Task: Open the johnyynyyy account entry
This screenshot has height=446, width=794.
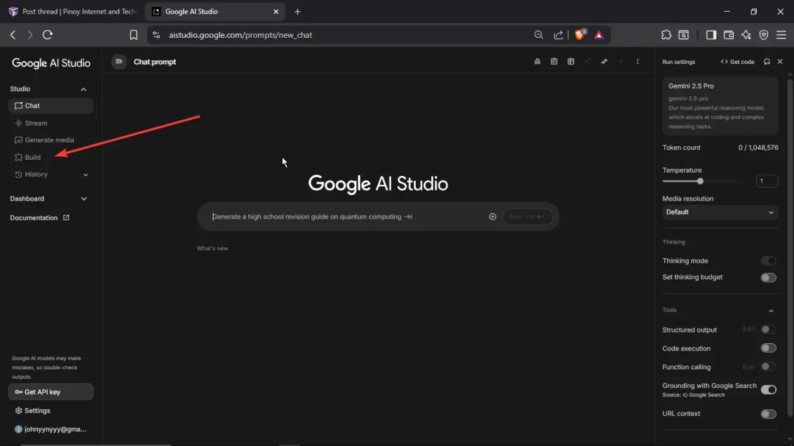Action: coord(51,429)
